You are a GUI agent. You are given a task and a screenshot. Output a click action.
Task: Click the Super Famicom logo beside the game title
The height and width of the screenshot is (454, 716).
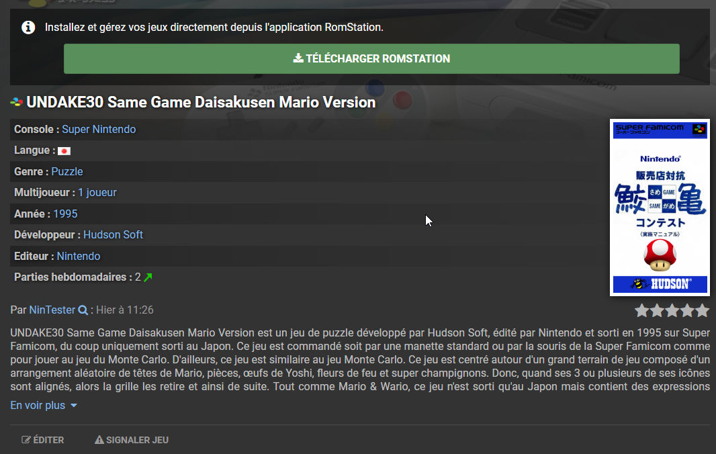pyautogui.click(x=16, y=102)
